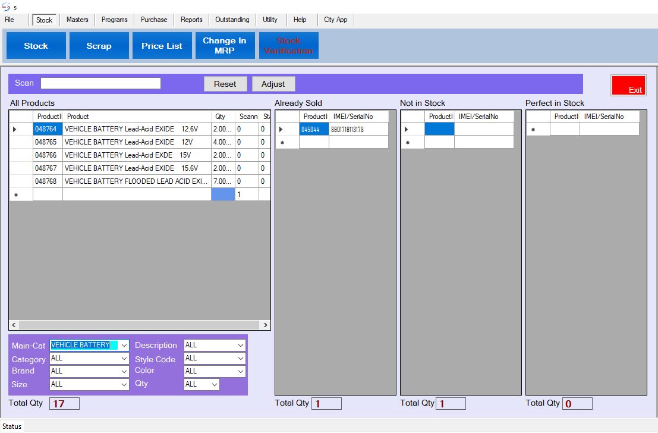The width and height of the screenshot is (658, 433).
Task: Open the Scrap section
Action: click(99, 46)
